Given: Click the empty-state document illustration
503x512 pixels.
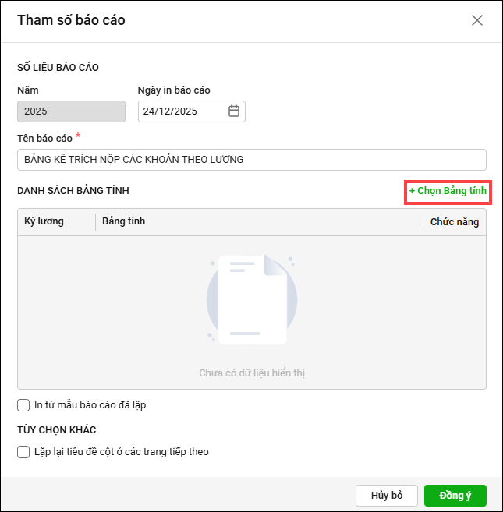Looking at the screenshot, I should click(251, 300).
